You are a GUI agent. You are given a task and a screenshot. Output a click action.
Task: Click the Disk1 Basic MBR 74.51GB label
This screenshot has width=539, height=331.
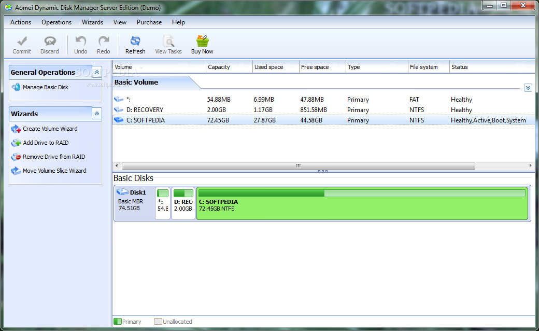(134, 203)
